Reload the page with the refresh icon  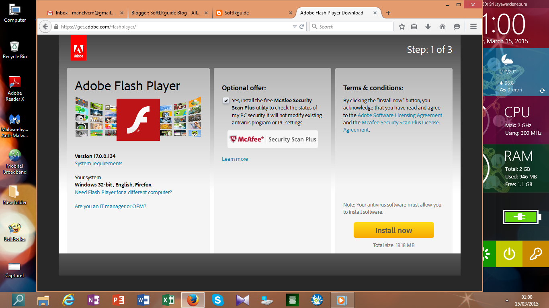[302, 26]
